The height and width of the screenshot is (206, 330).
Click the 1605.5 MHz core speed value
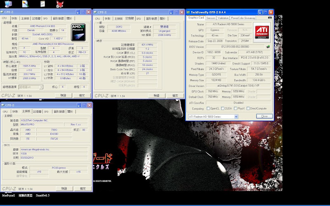(x=29, y=66)
